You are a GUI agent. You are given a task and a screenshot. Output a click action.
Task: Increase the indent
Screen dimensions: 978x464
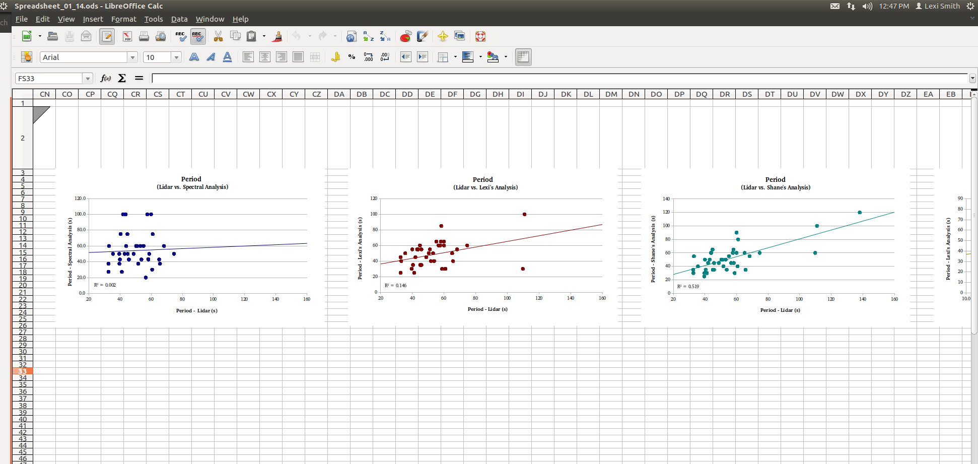pos(423,57)
